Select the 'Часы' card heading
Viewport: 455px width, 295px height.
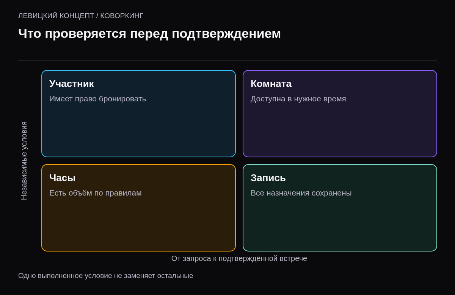coord(63,178)
